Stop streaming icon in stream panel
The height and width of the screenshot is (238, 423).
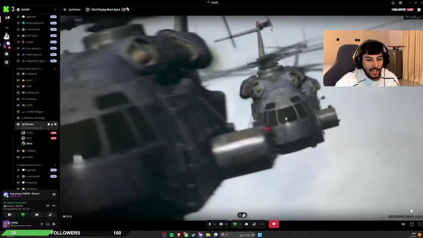coord(54,194)
